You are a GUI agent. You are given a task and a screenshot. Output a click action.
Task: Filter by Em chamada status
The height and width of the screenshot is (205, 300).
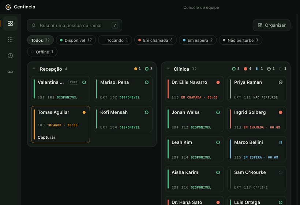155,40
